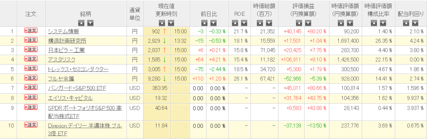Open Direxion デイリー 半導体株 ブル 3倍 ETF link
Screen dimensions: 427x139
click(x=85, y=129)
